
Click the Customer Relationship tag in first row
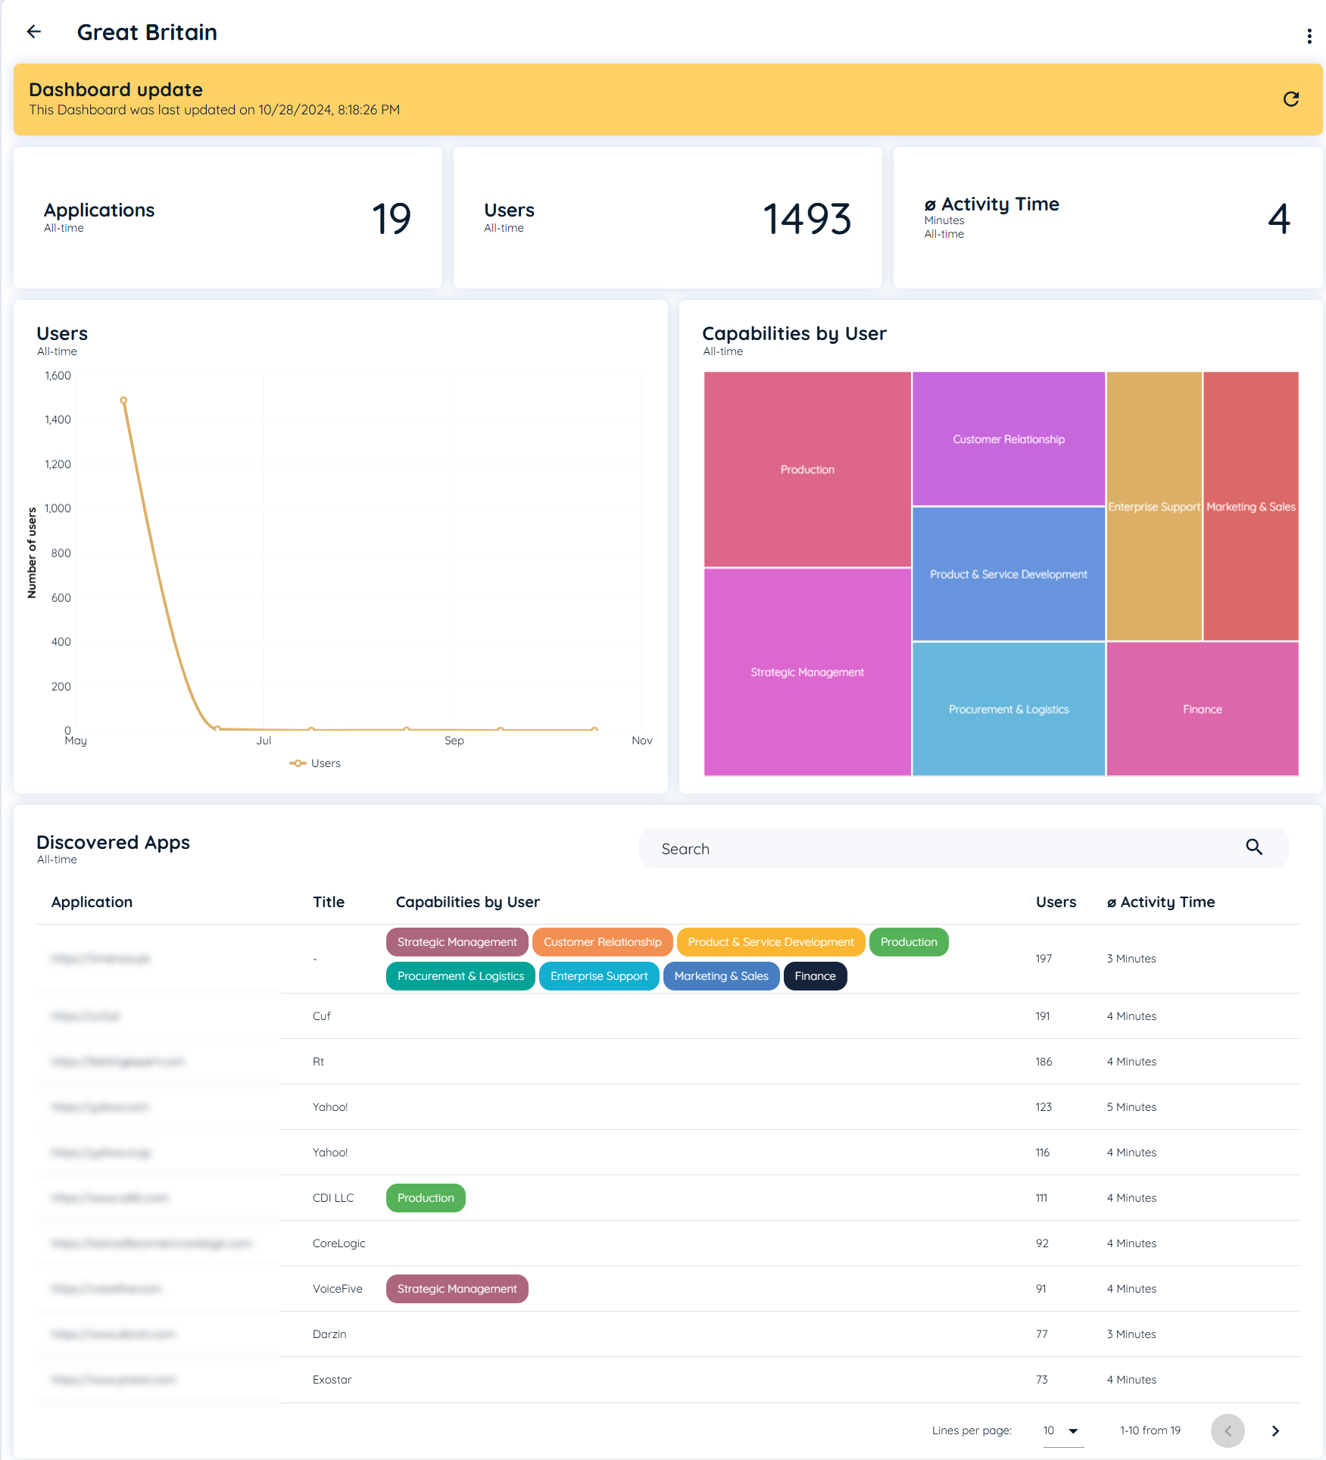pyautogui.click(x=602, y=942)
